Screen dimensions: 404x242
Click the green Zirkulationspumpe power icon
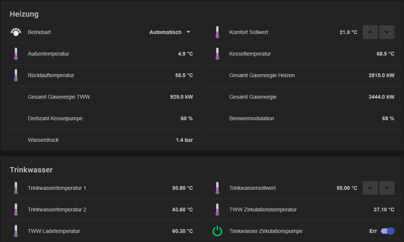click(217, 231)
